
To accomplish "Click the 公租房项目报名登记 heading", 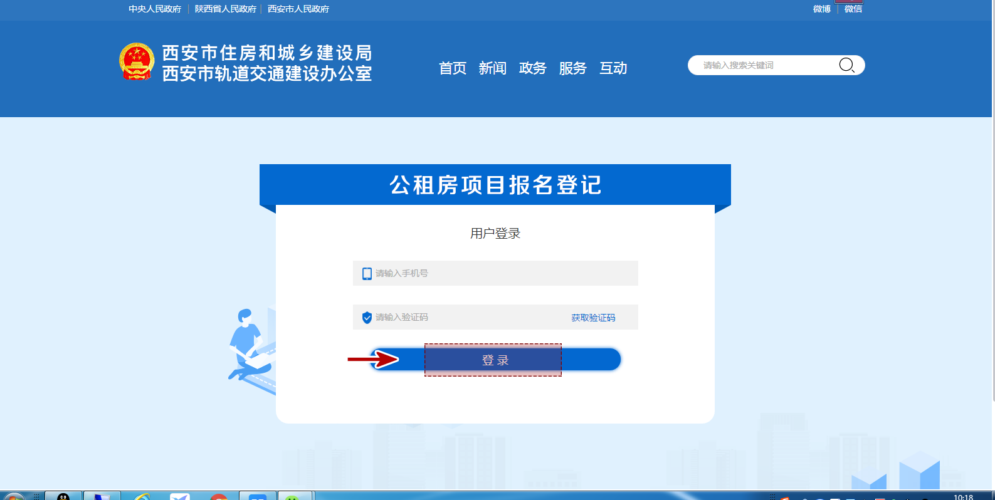I will (x=495, y=185).
